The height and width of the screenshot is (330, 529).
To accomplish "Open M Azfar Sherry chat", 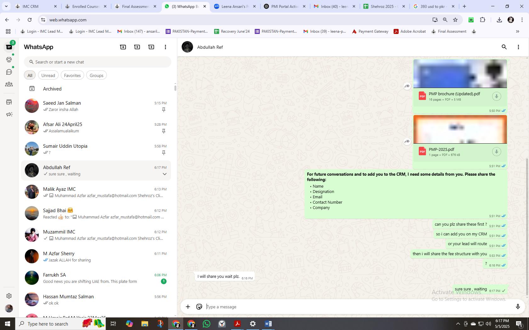I will [96, 257].
